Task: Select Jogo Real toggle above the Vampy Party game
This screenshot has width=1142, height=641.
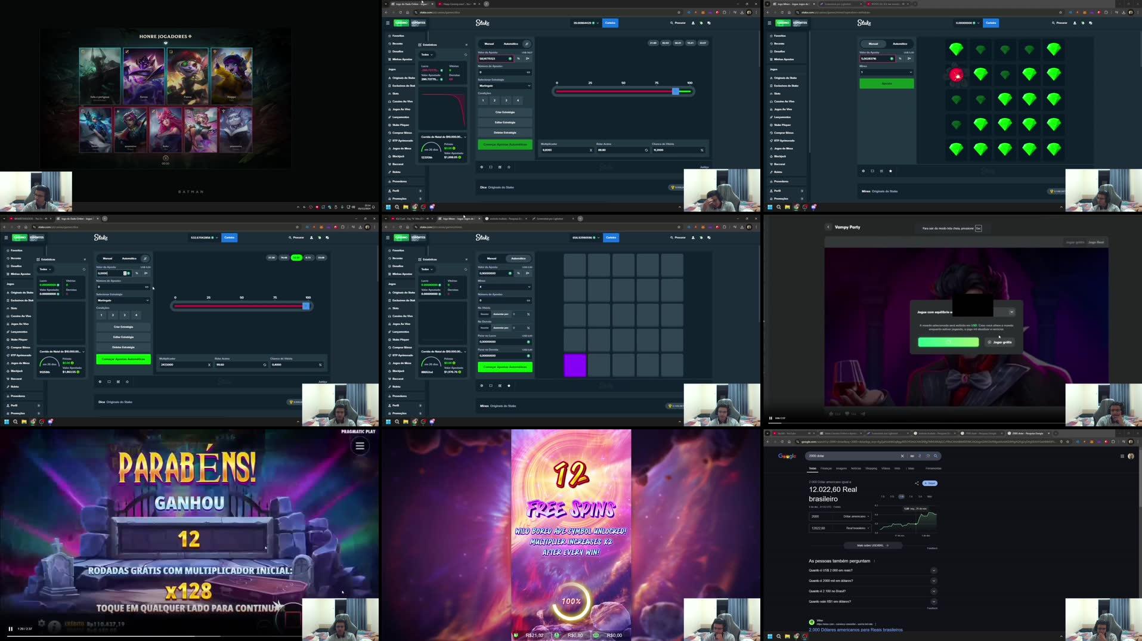Action: click(1096, 242)
